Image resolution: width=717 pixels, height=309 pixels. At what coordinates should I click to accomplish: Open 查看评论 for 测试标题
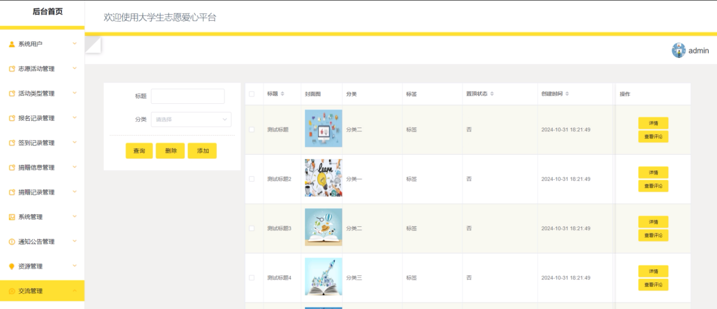pyautogui.click(x=653, y=136)
